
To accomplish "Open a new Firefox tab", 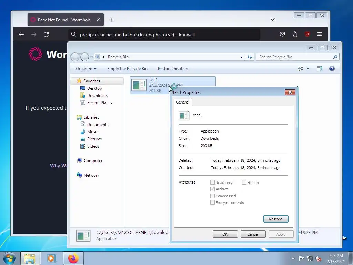I will tap(111, 20).
